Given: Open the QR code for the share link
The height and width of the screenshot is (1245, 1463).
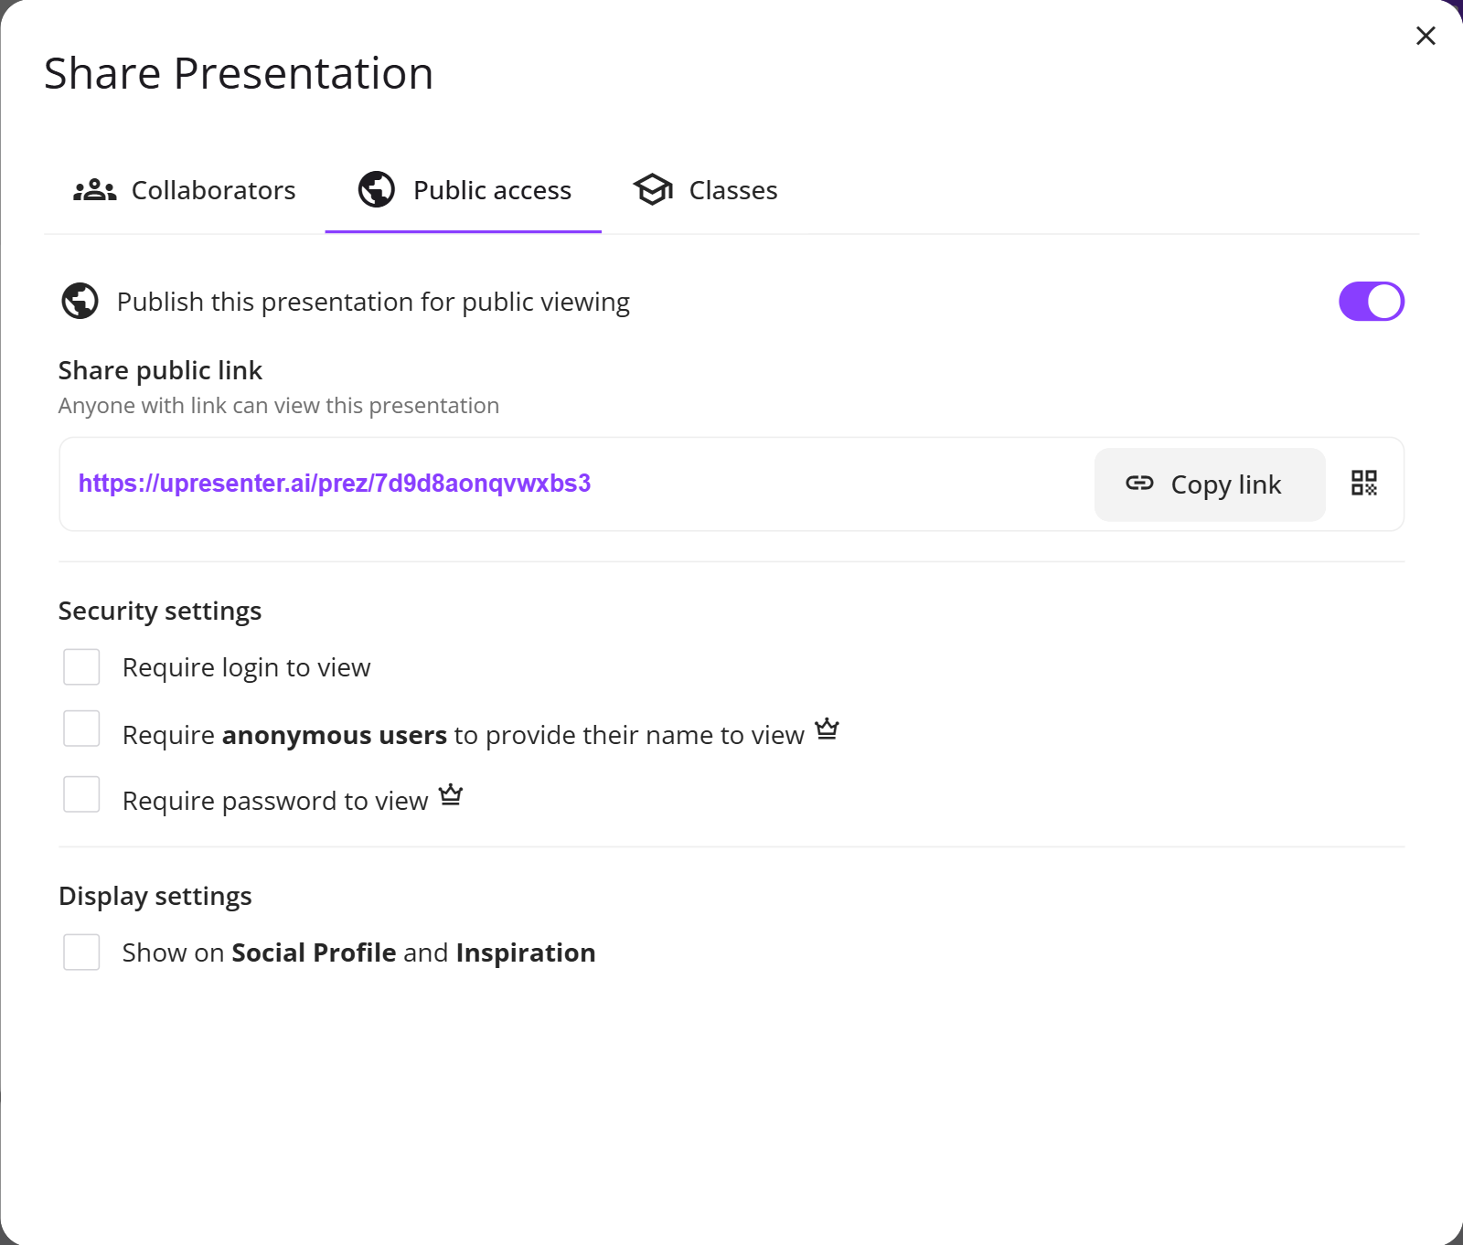Looking at the screenshot, I should [x=1362, y=484].
